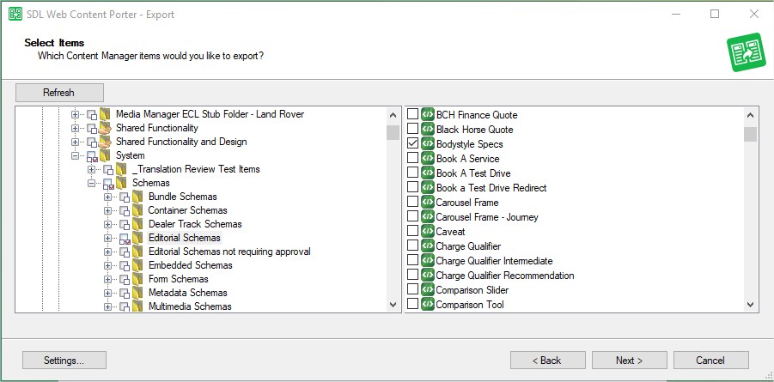Check the BCH Finance Quote checkbox

click(x=412, y=114)
